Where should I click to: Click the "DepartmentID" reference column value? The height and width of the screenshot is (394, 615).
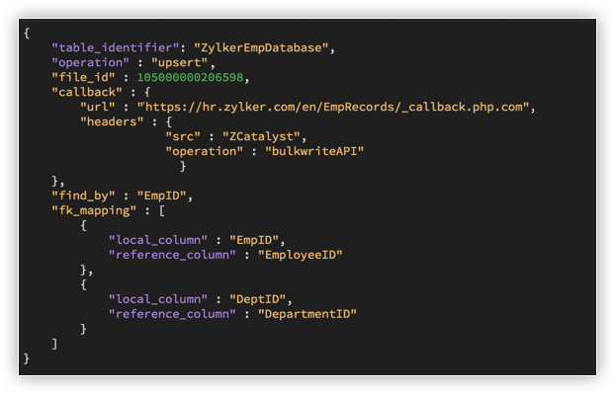point(307,314)
